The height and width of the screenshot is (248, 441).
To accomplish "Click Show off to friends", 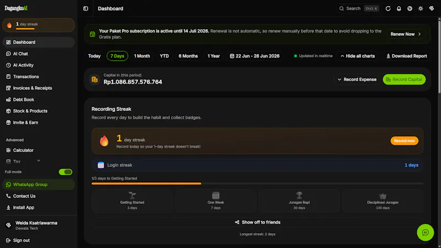I will (257, 222).
